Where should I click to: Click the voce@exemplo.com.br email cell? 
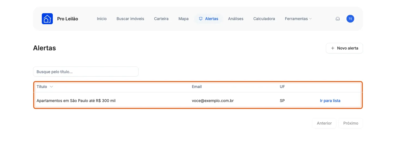coord(213,101)
